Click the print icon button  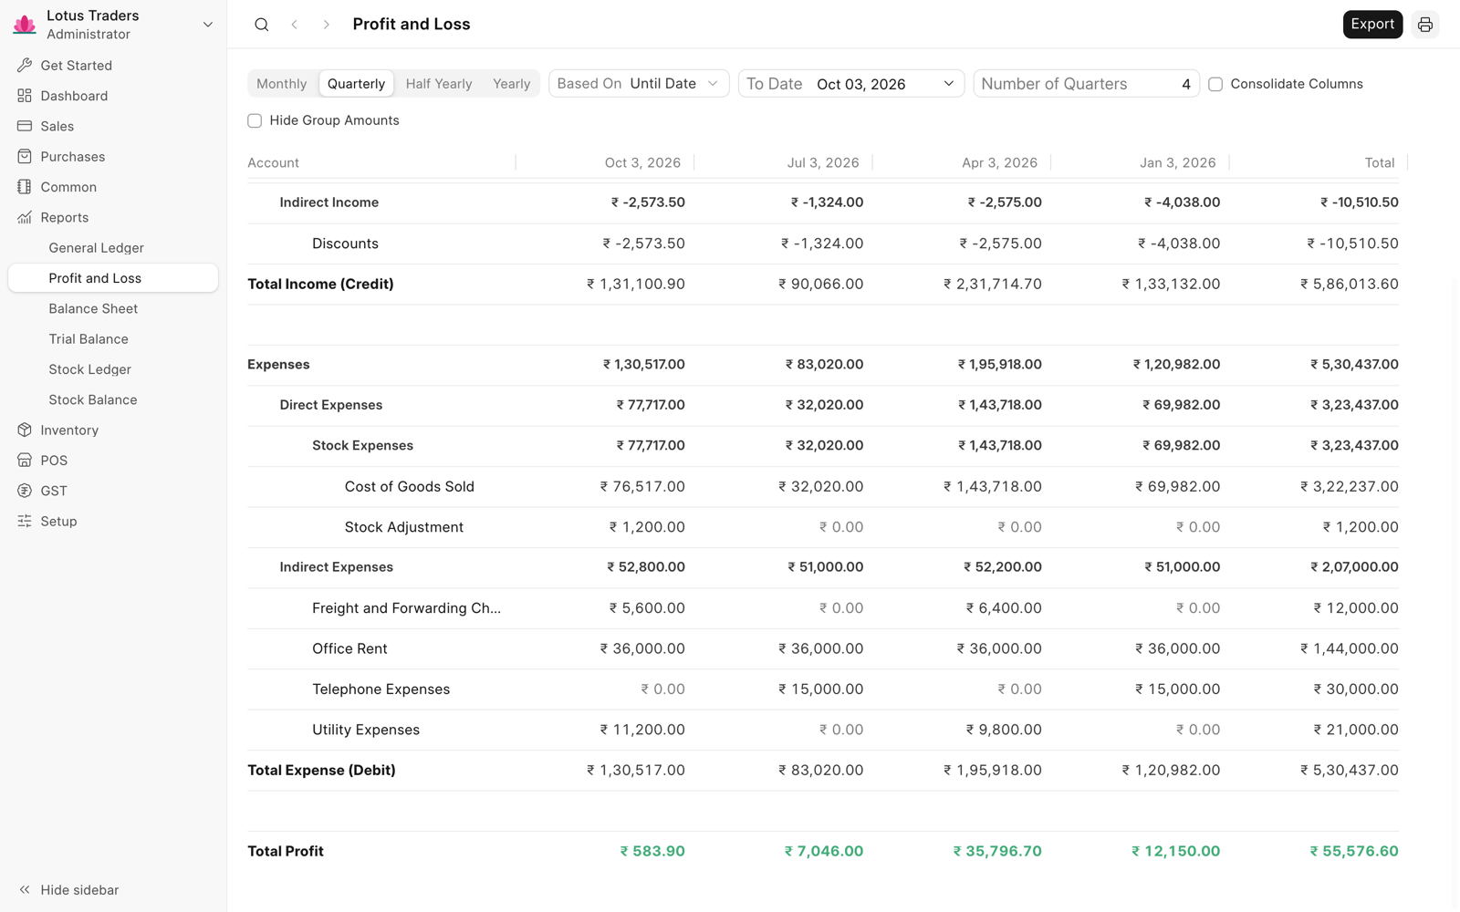[x=1425, y=25]
